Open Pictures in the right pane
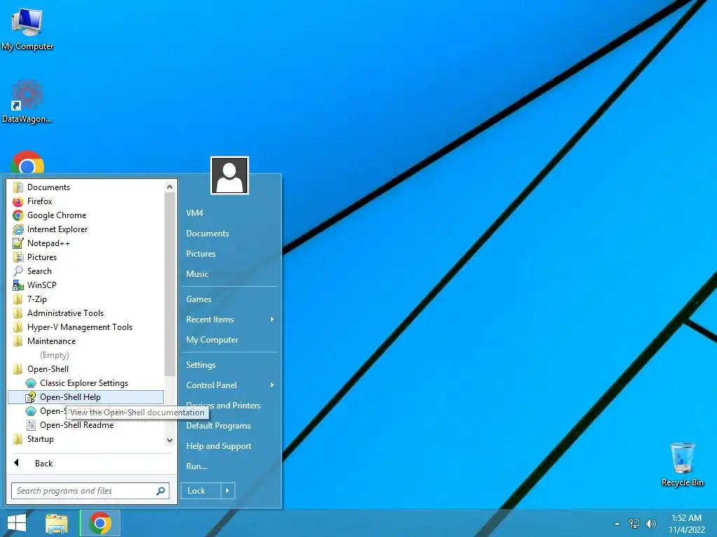The width and height of the screenshot is (717, 537). click(230, 253)
